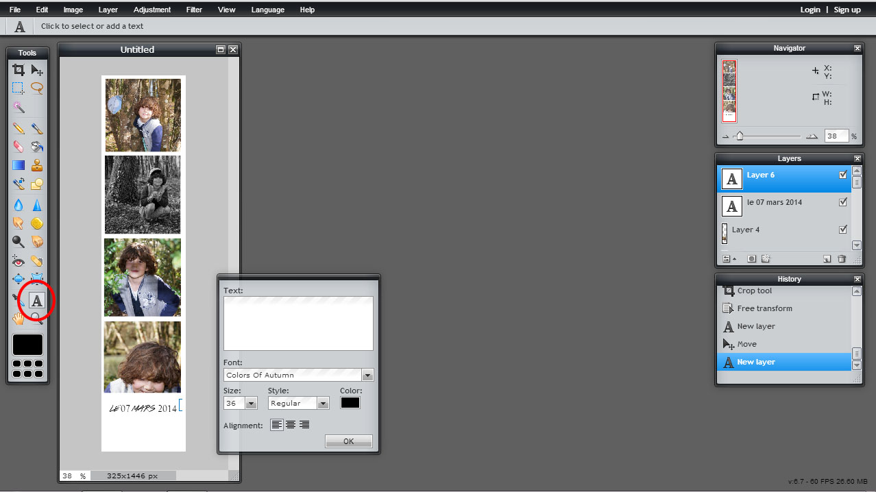Choose the Clone Stamp tool
The width and height of the screenshot is (876, 492).
tap(37, 165)
